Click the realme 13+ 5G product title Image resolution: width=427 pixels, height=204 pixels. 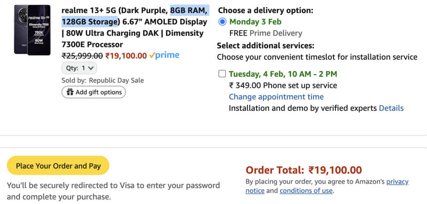pyautogui.click(x=134, y=27)
